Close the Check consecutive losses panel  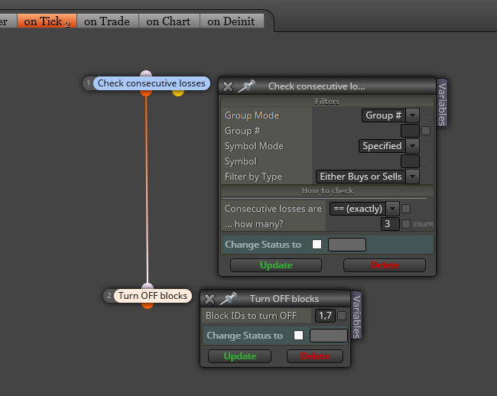228,86
